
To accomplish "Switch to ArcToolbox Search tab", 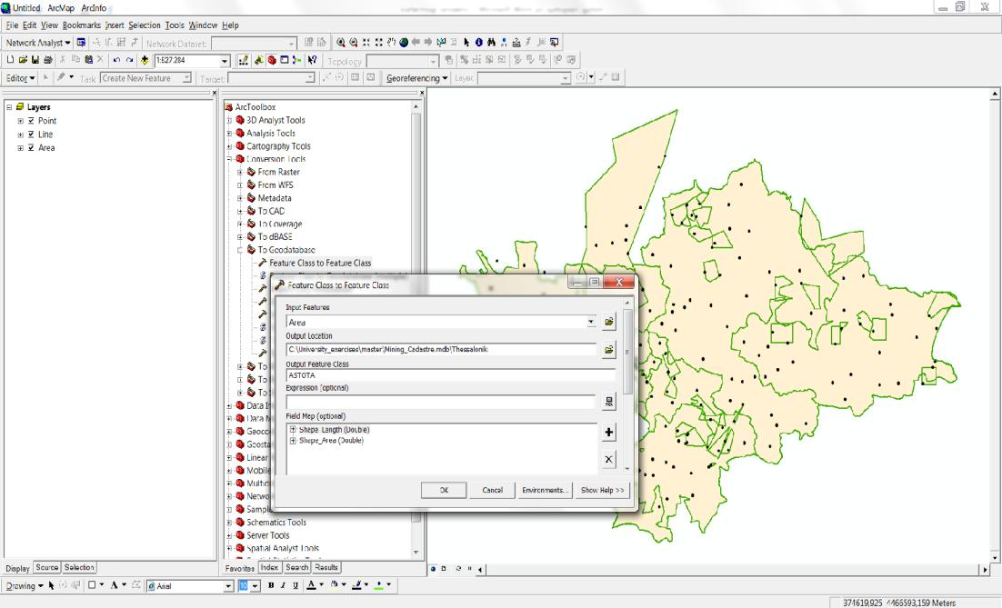I will click(x=296, y=567).
